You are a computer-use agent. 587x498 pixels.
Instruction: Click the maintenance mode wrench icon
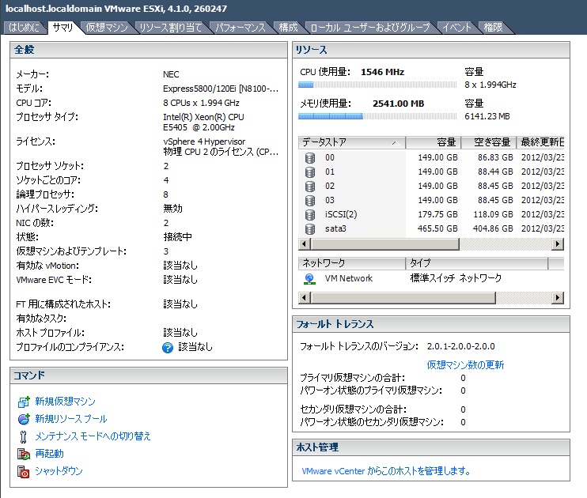[x=23, y=436]
